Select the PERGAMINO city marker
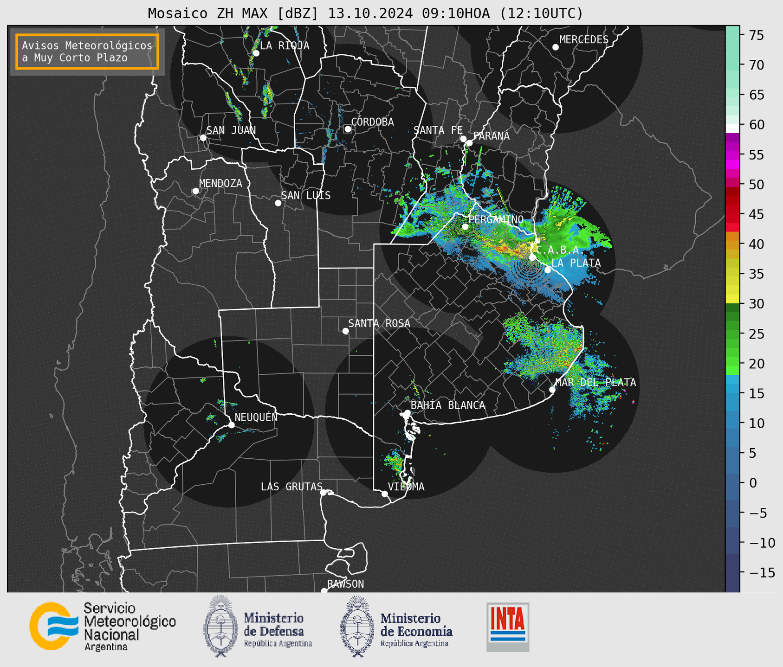Screen dimensions: 783x667 [465, 227]
